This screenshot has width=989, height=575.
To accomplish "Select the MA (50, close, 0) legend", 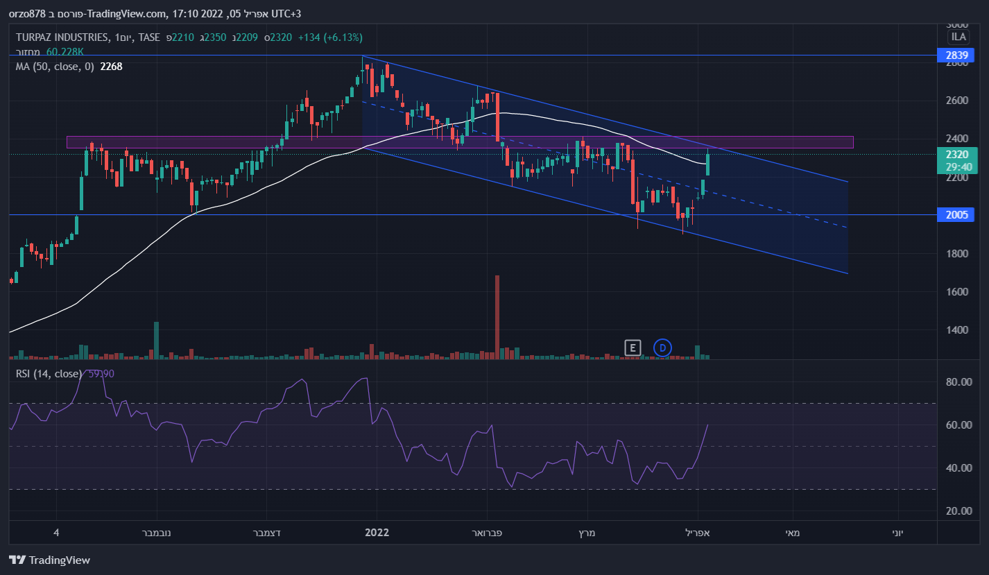I will click(55, 67).
